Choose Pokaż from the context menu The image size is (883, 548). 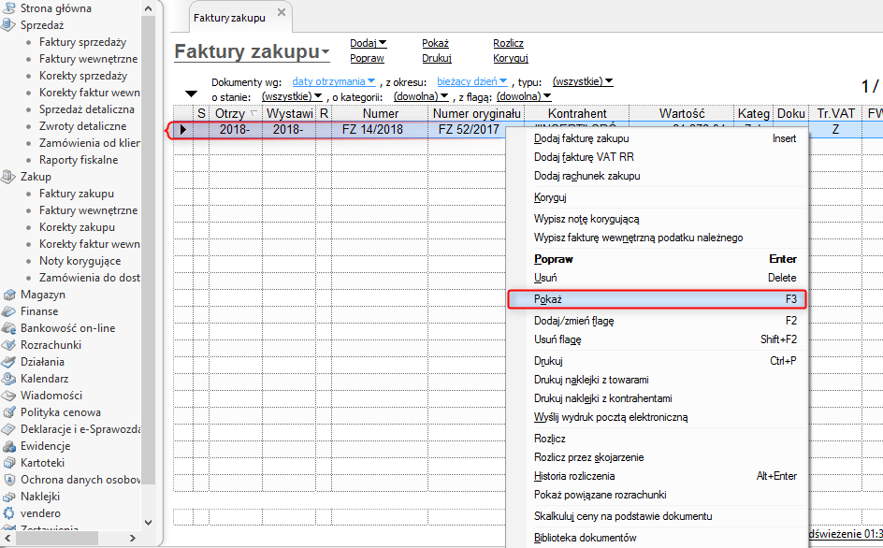[x=655, y=299]
